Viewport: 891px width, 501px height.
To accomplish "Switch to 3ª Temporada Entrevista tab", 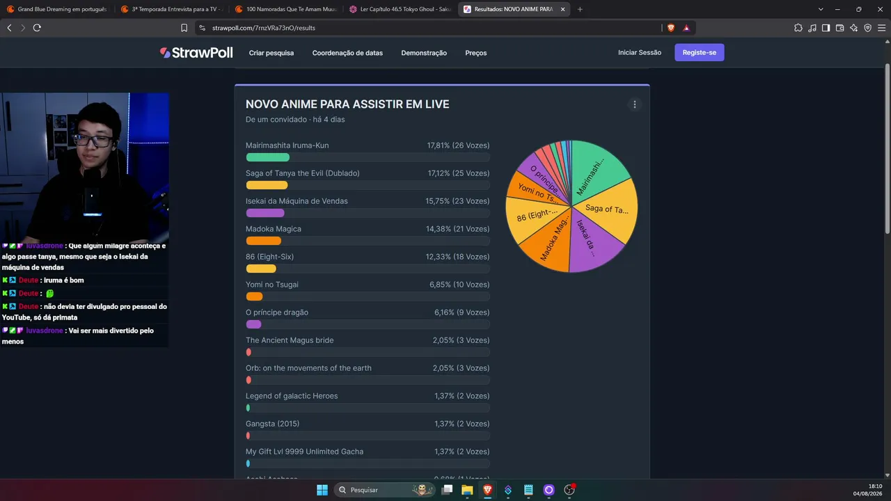I will tap(171, 9).
